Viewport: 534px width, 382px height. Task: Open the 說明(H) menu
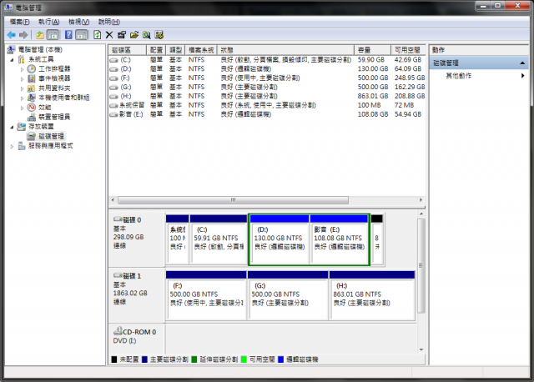(109, 23)
